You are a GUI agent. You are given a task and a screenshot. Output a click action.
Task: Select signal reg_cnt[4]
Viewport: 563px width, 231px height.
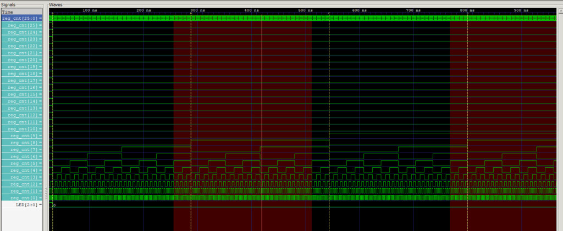[21, 170]
